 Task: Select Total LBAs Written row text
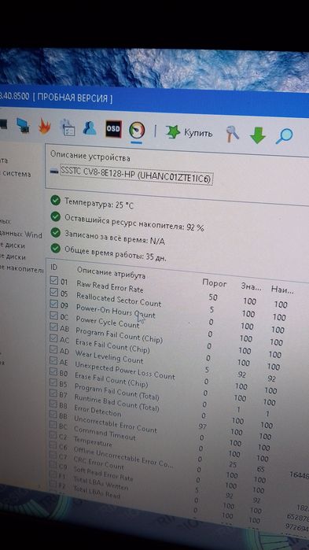(101, 483)
